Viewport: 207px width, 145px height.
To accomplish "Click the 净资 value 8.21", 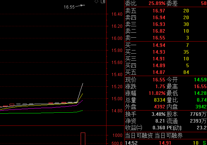I will click(x=160, y=121).
